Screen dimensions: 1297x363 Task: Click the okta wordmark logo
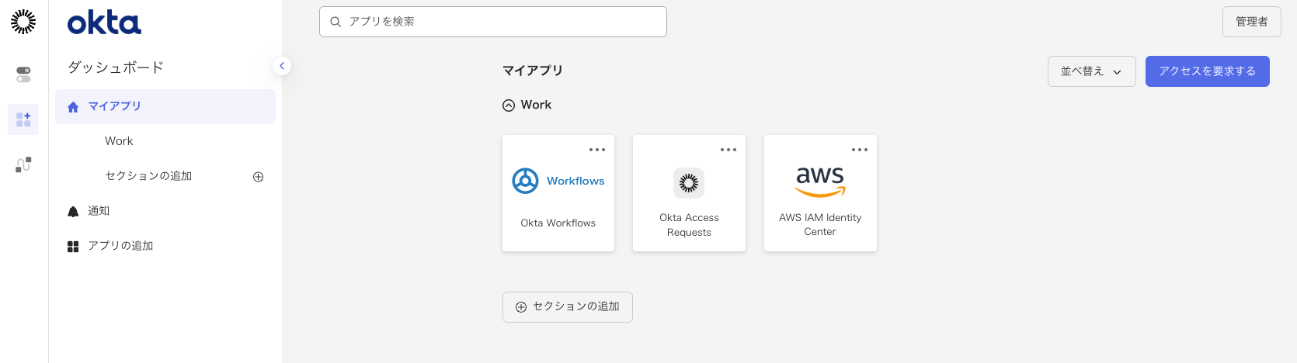click(x=104, y=23)
